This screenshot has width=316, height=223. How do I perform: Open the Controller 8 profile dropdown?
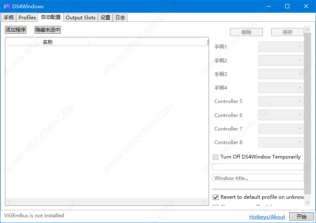[281, 143]
